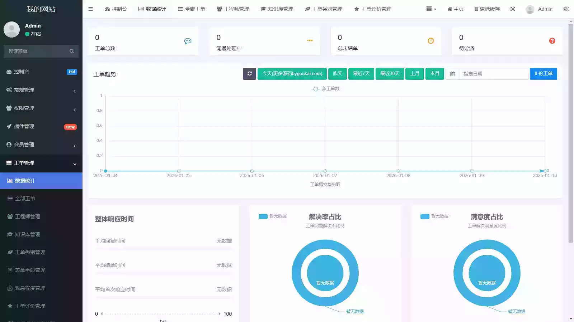This screenshot has width=574, height=322.
Task: Click the clock icon on 总未结单 card
Action: pos(430,41)
